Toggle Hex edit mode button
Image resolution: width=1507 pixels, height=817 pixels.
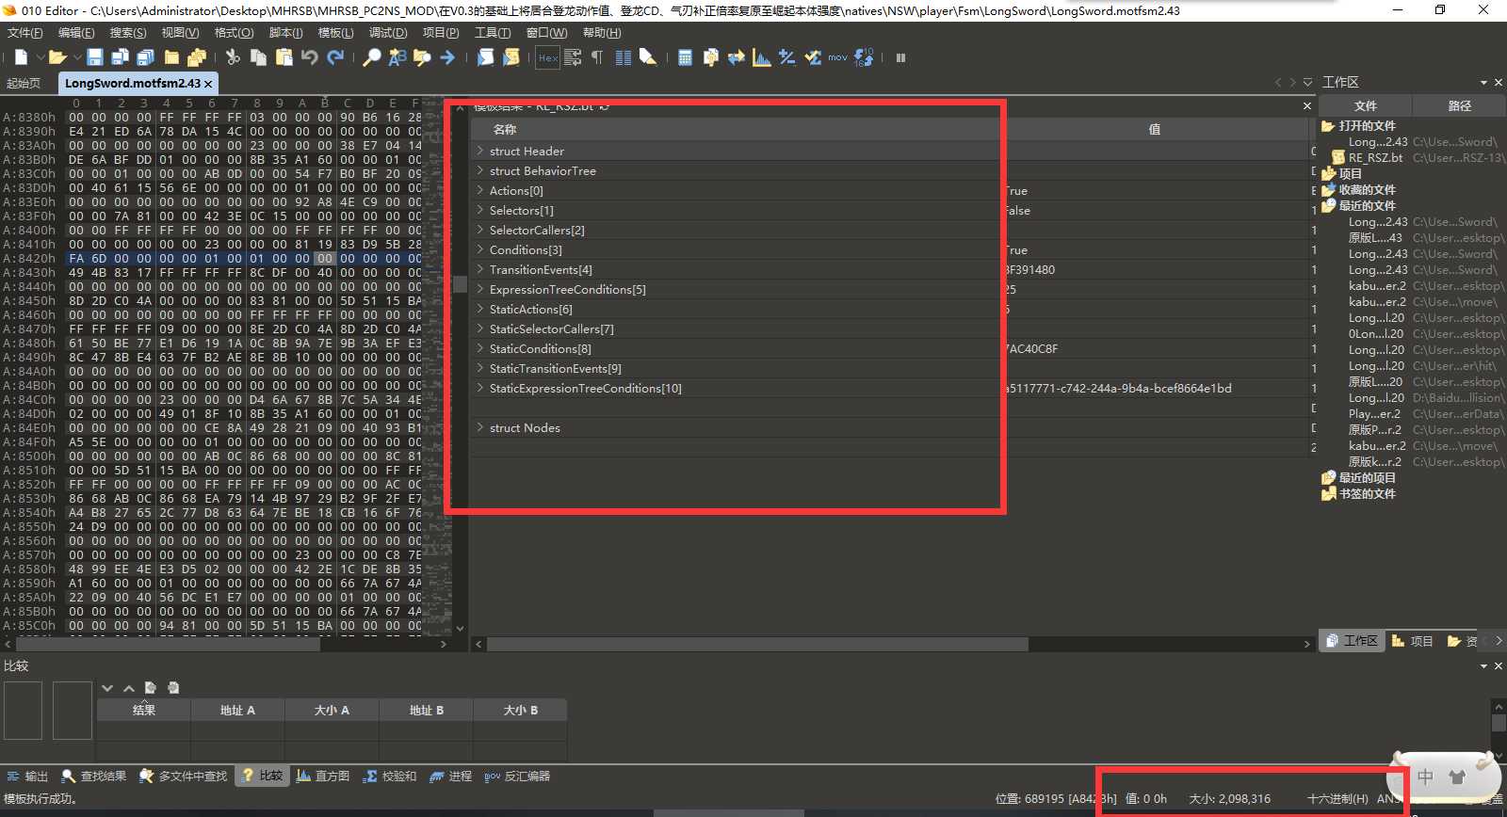coord(547,57)
